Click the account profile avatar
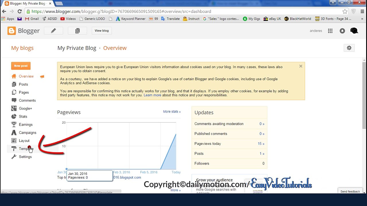Image resolution: width=367 pixels, height=206 pixels. pyautogui.click(x=354, y=31)
